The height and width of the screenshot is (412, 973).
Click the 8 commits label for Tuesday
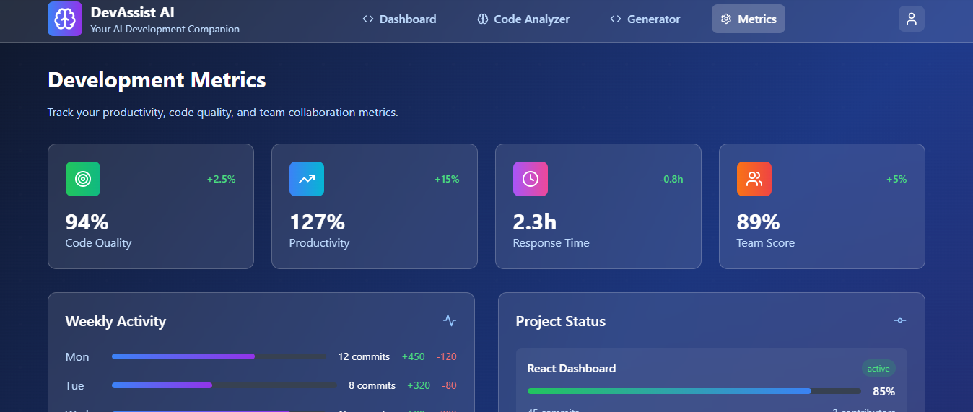click(x=372, y=385)
